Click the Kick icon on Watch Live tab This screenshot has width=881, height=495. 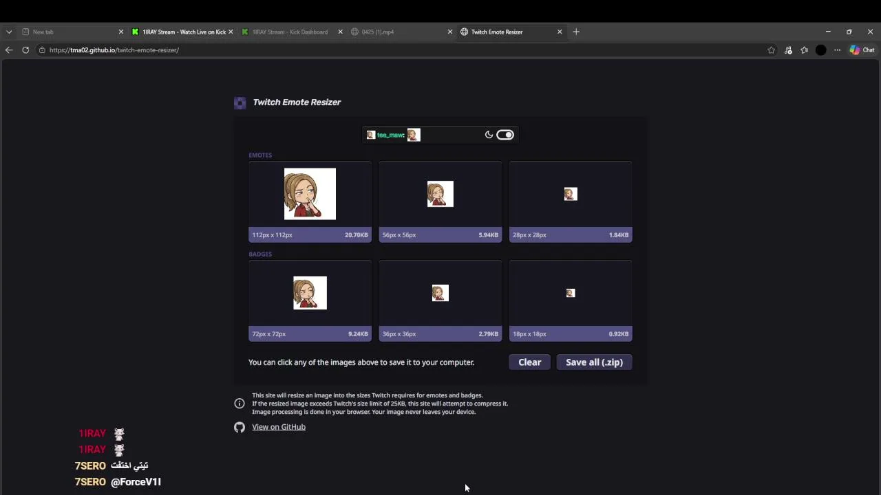pyautogui.click(x=136, y=32)
